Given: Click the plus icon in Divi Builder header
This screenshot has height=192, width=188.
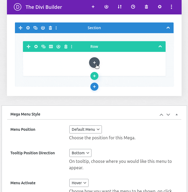Looking at the screenshot, I should click(93, 7).
